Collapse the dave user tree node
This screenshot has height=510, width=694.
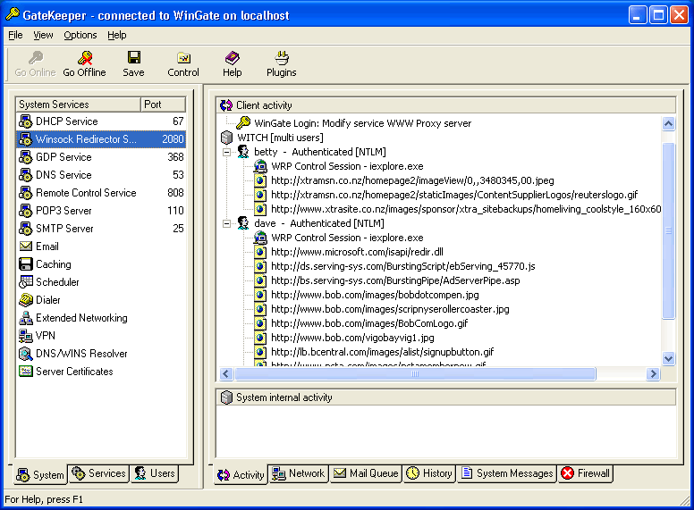[226, 223]
